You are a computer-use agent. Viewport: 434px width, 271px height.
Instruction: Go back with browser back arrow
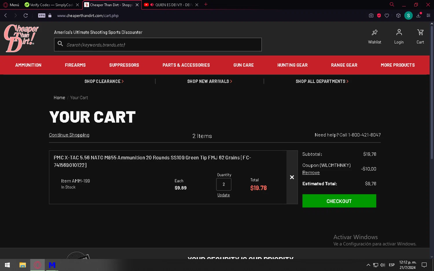[x=5, y=16]
